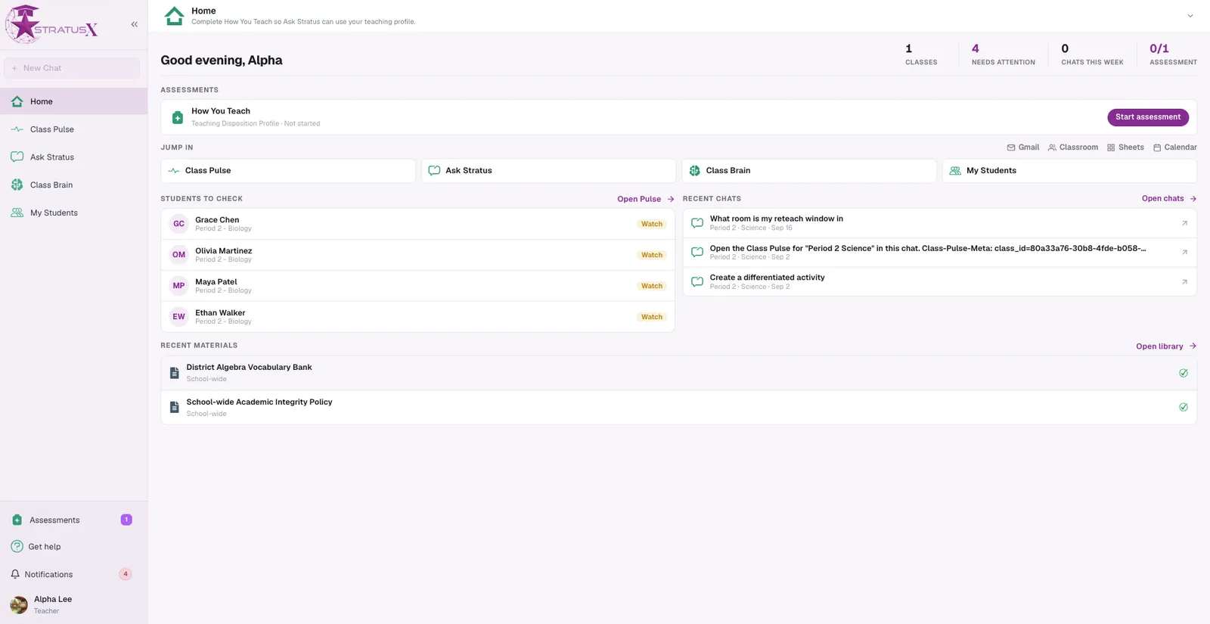
Task: Start a New Chat
Action: 72,68
